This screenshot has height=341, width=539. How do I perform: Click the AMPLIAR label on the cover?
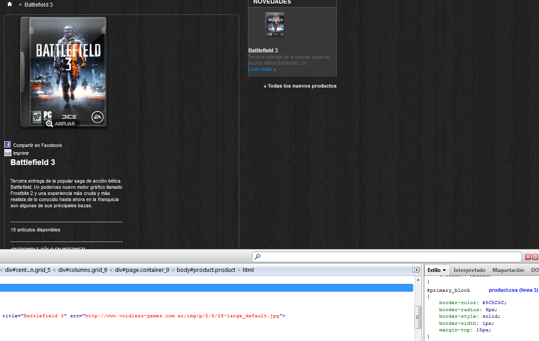(65, 124)
